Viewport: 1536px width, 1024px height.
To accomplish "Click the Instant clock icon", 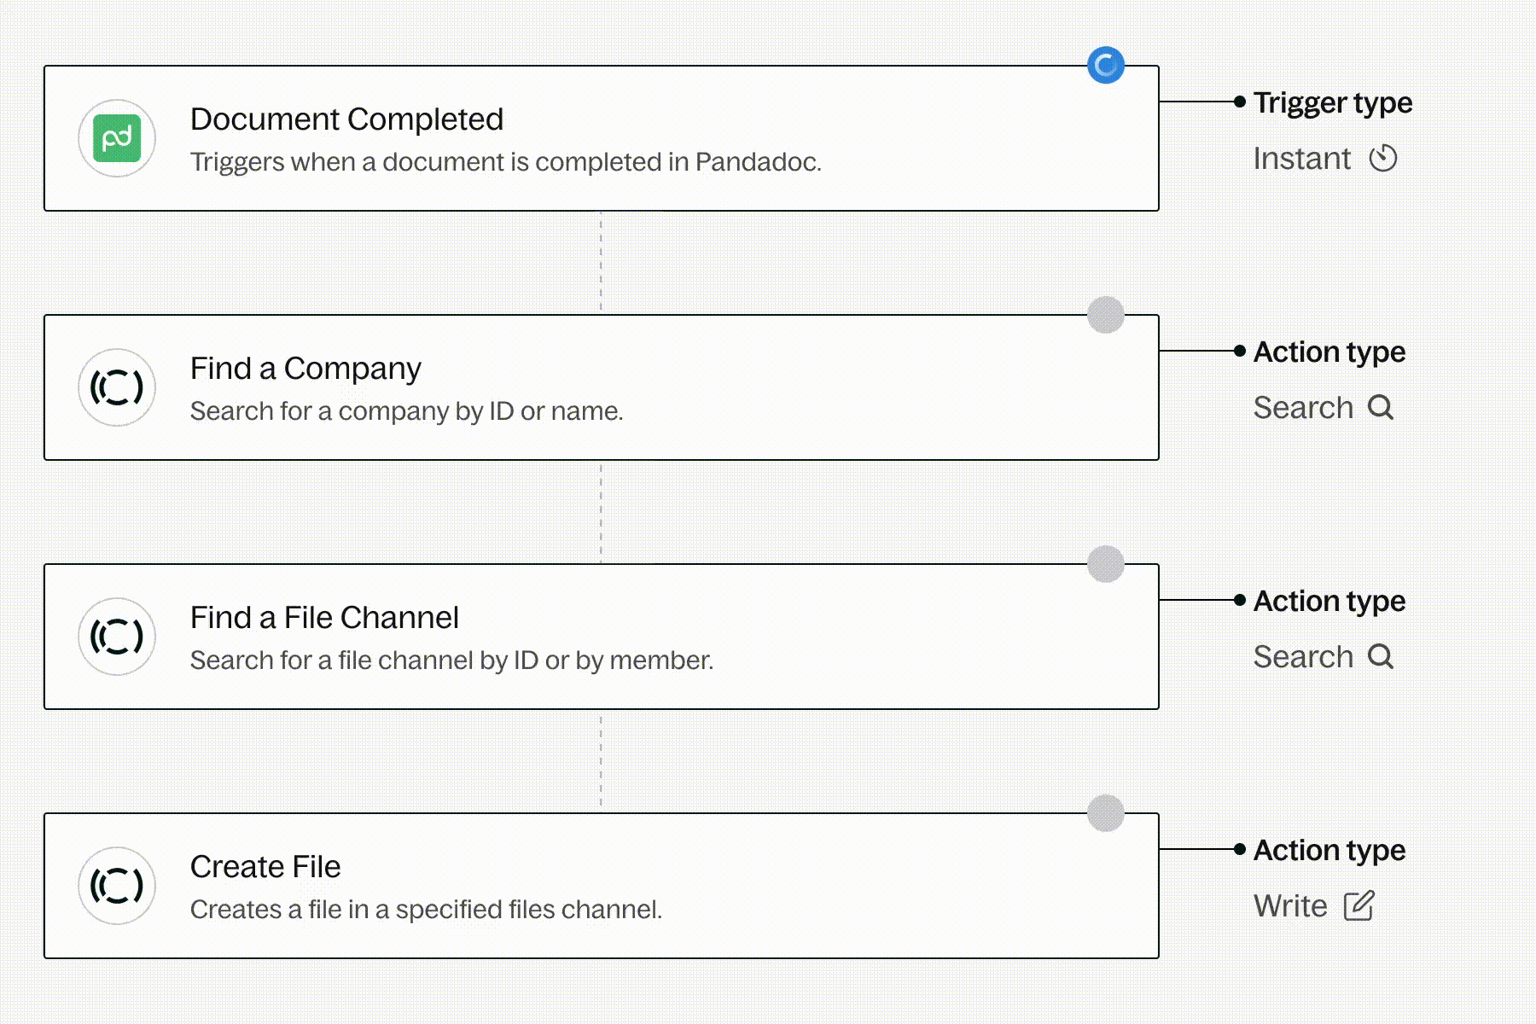I will (x=1383, y=159).
